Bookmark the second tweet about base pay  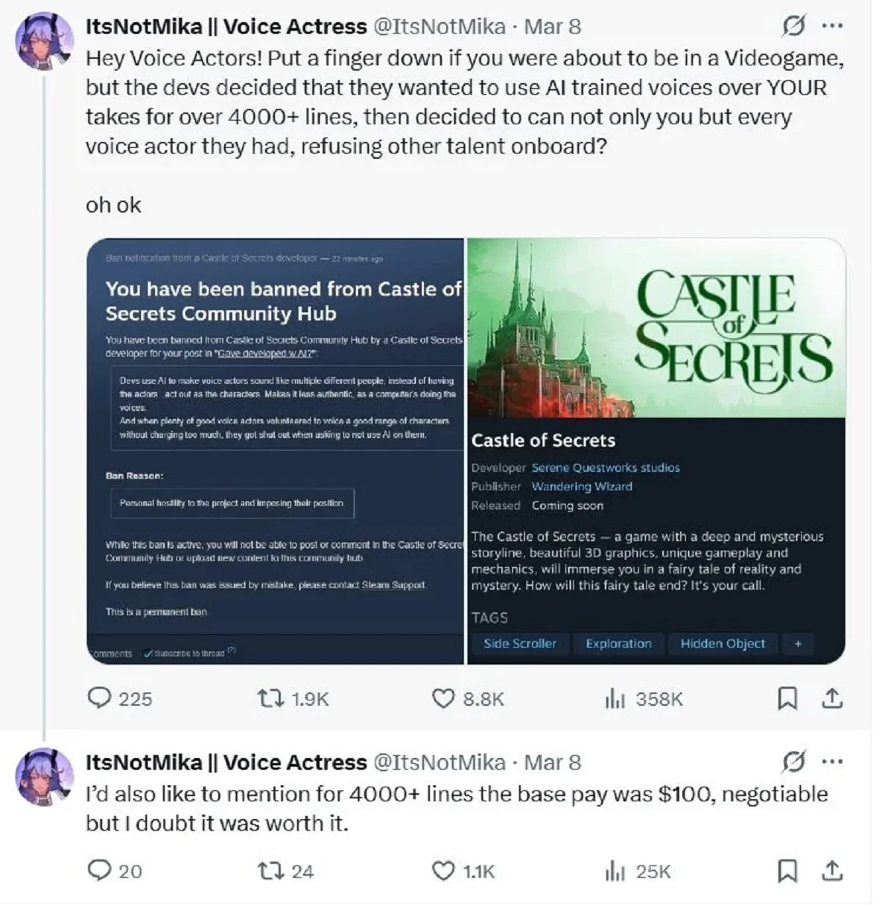point(787,871)
